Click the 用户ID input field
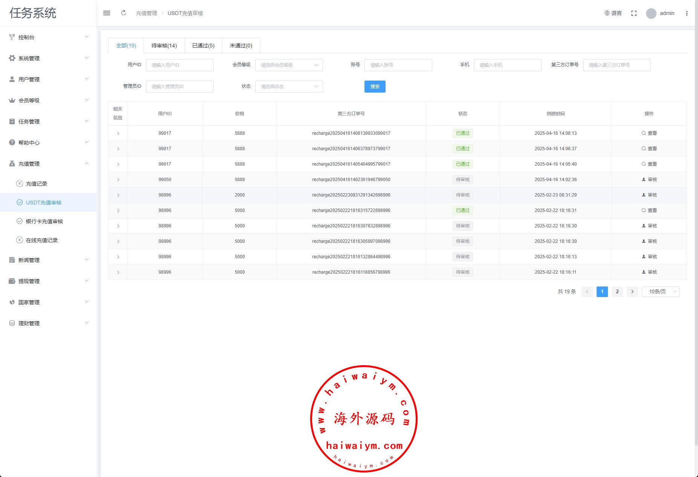Image resolution: width=698 pixels, height=477 pixels. [180, 65]
